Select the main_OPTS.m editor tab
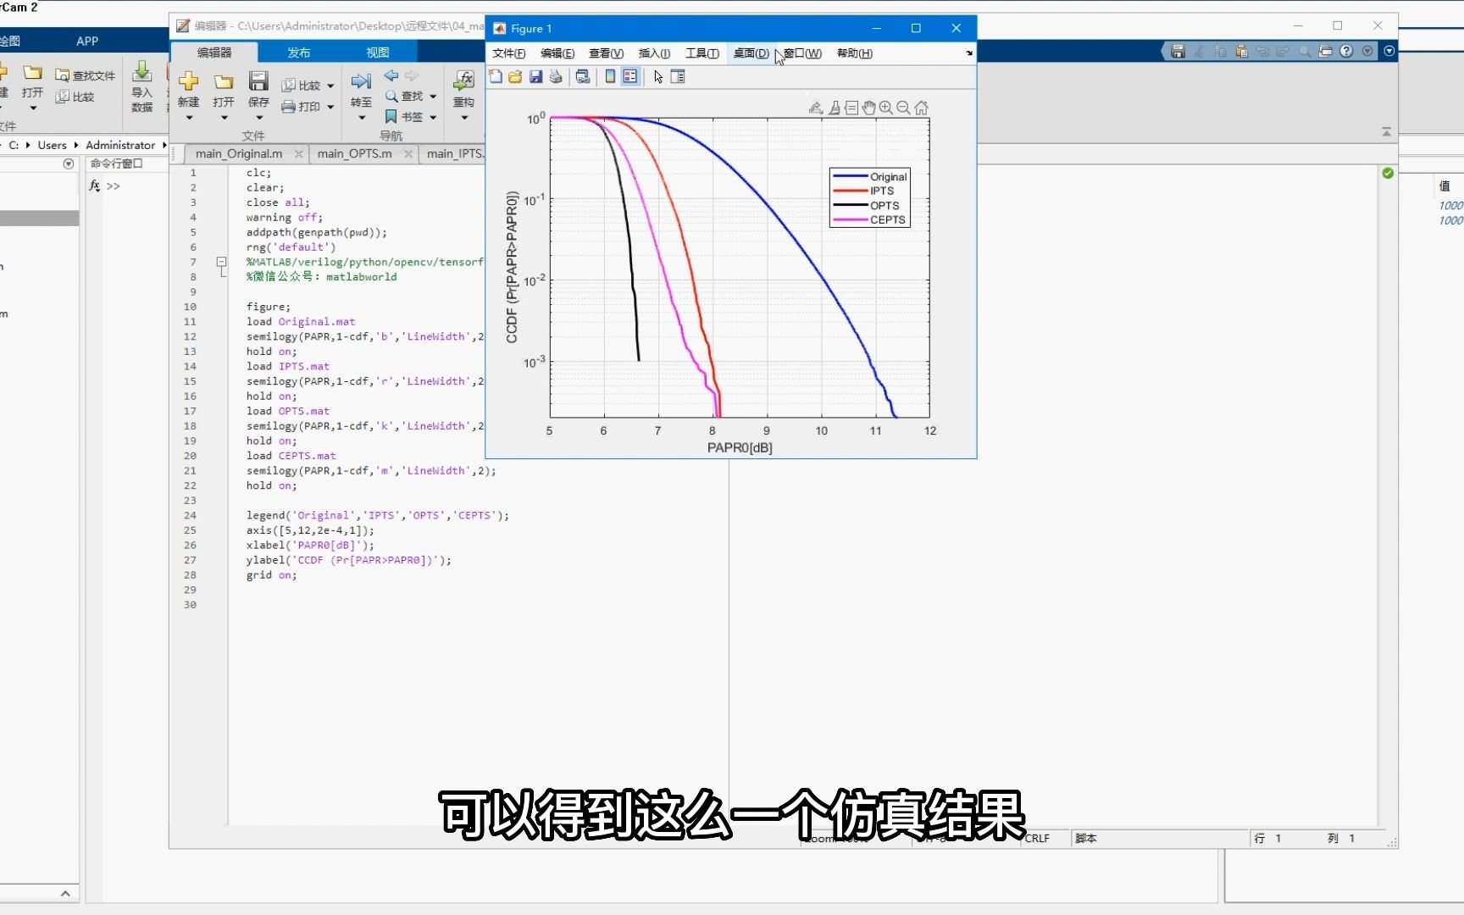 click(x=355, y=153)
